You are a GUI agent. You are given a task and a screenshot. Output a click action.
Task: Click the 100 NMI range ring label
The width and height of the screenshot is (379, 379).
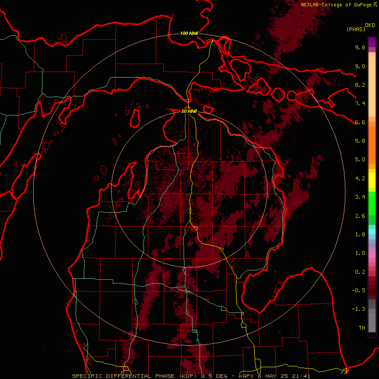click(x=189, y=33)
